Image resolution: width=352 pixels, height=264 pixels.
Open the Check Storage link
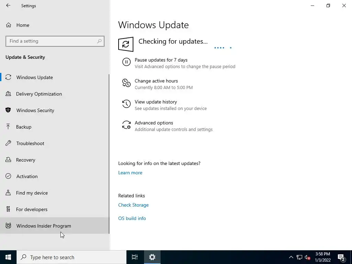point(133,205)
